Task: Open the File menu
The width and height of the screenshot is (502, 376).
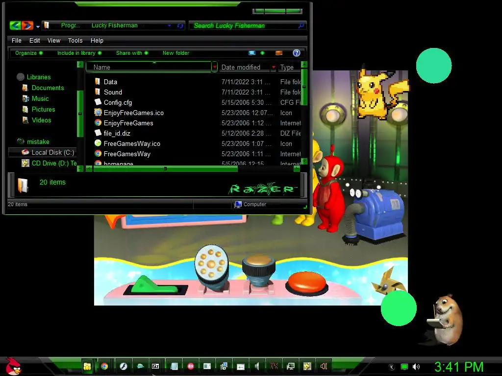Action: (16, 40)
